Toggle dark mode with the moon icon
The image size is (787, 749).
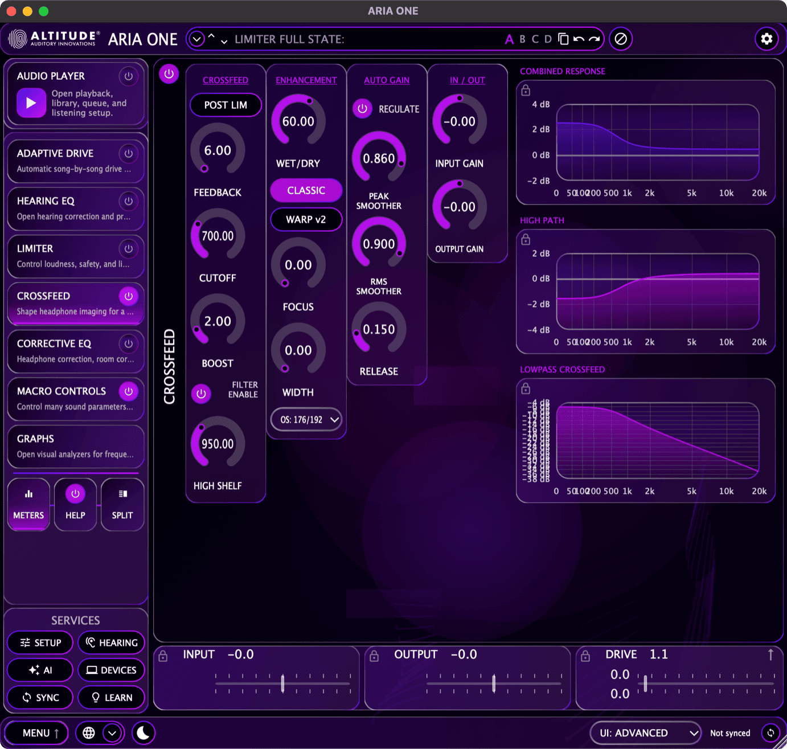tap(144, 732)
